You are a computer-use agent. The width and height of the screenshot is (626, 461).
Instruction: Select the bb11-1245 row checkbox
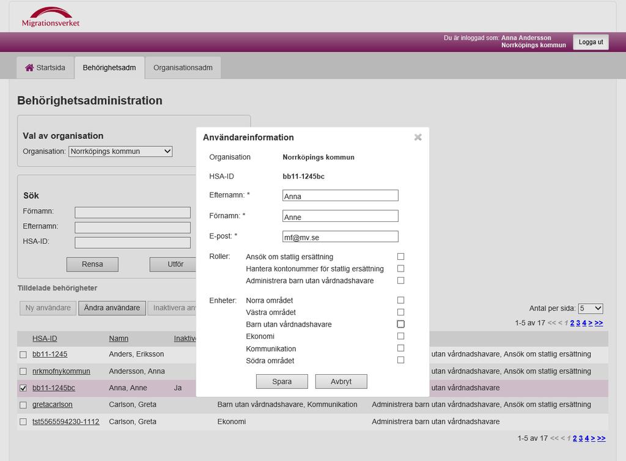coord(23,355)
